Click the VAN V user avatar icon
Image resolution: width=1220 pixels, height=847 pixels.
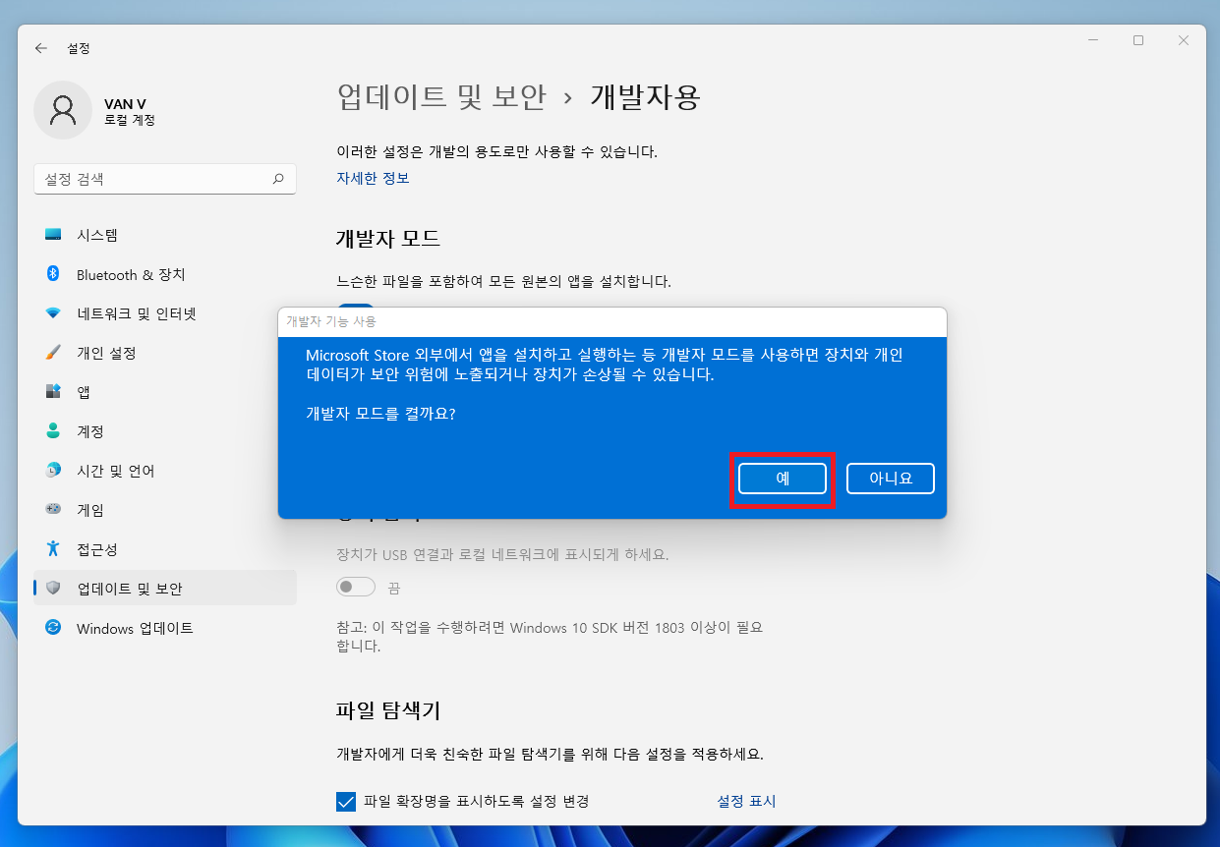(x=63, y=110)
